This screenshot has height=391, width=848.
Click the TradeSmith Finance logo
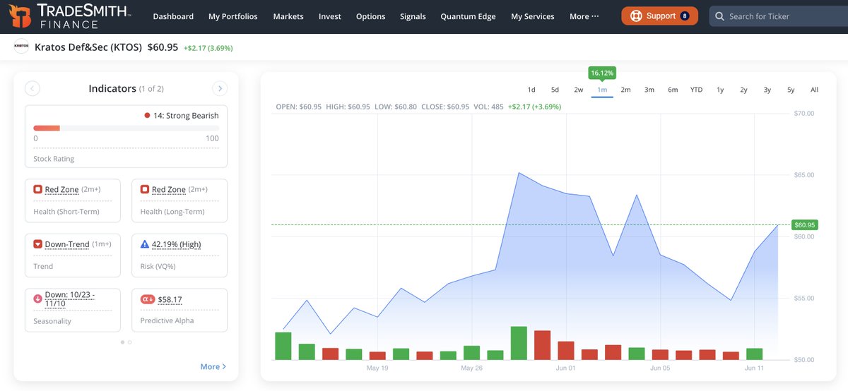71,16
